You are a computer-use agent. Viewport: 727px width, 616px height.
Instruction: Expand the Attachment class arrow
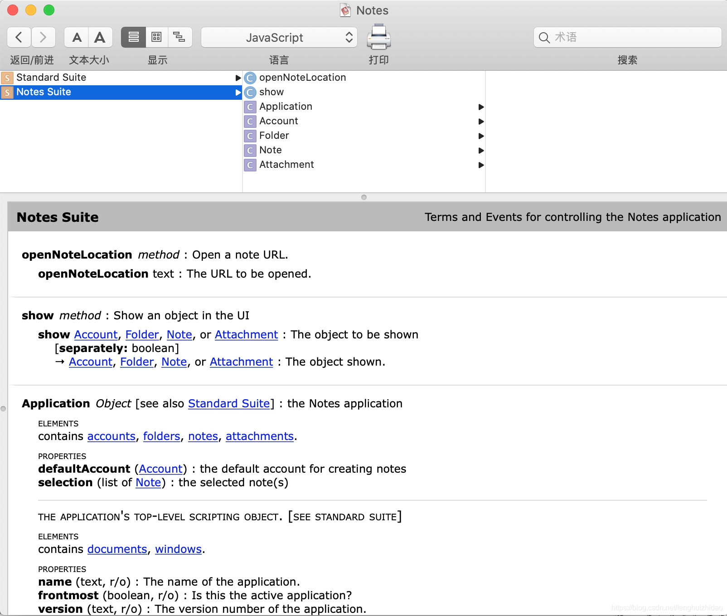tap(481, 165)
